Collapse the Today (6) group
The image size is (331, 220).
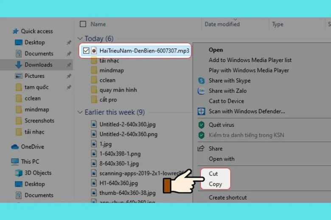pos(80,38)
